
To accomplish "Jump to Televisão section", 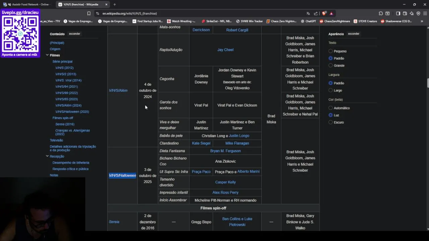I will pyautogui.click(x=56, y=141).
